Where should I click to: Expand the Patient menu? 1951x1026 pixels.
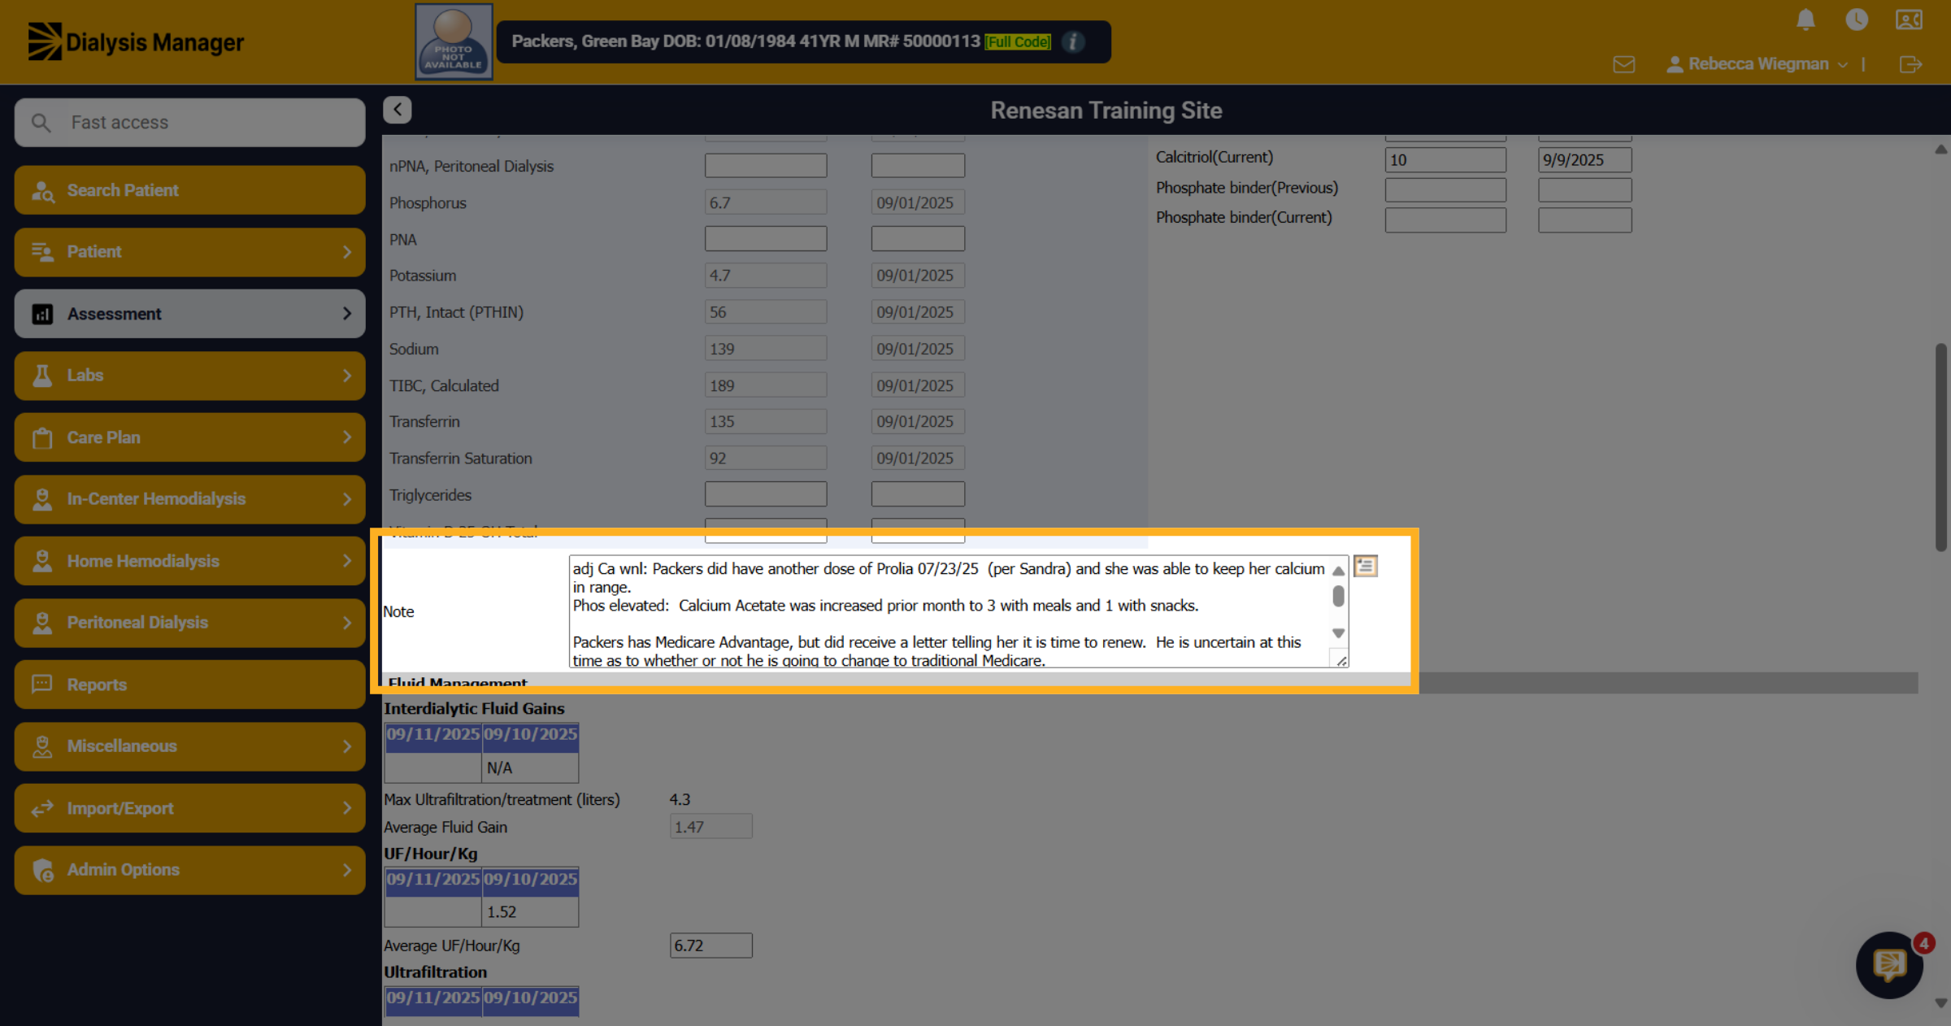click(x=189, y=252)
